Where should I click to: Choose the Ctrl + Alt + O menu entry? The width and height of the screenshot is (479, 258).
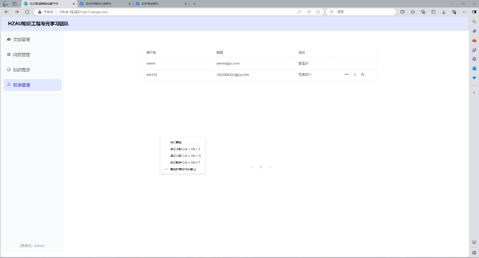185,155
